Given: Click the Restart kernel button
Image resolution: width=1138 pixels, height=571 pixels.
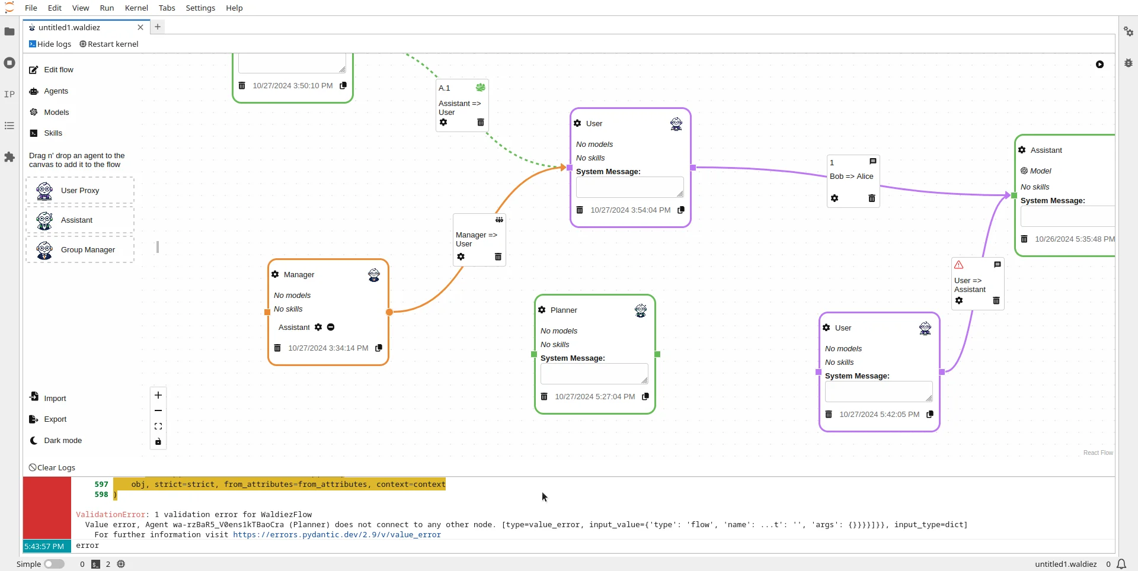Looking at the screenshot, I should pos(109,44).
